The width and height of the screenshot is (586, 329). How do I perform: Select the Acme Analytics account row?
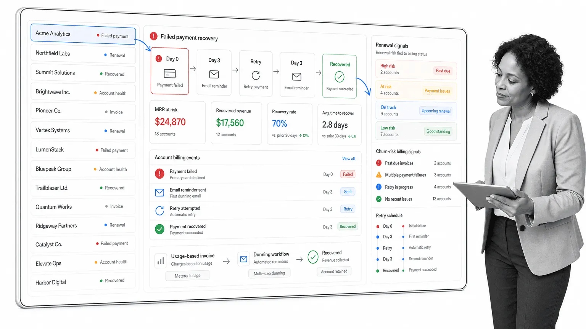pos(83,35)
